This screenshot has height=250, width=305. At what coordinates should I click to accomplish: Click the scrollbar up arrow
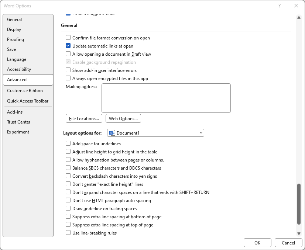(x=299, y=18)
